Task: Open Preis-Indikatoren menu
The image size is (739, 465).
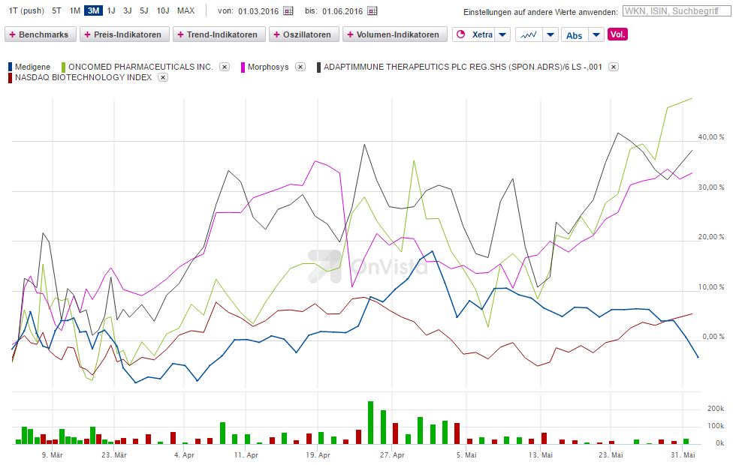Action: coord(125,34)
